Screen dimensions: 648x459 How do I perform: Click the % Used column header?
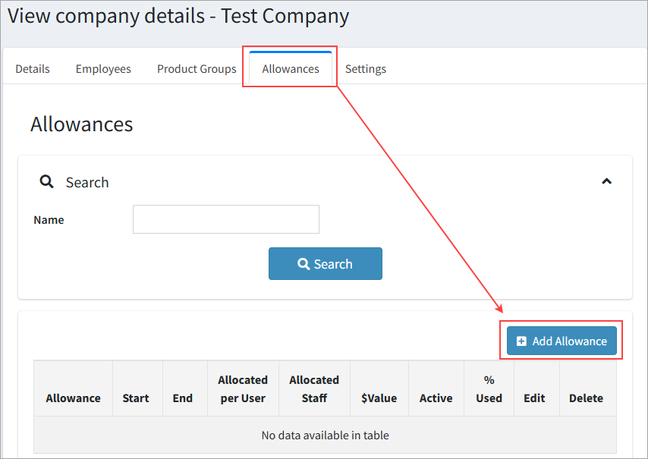489,388
